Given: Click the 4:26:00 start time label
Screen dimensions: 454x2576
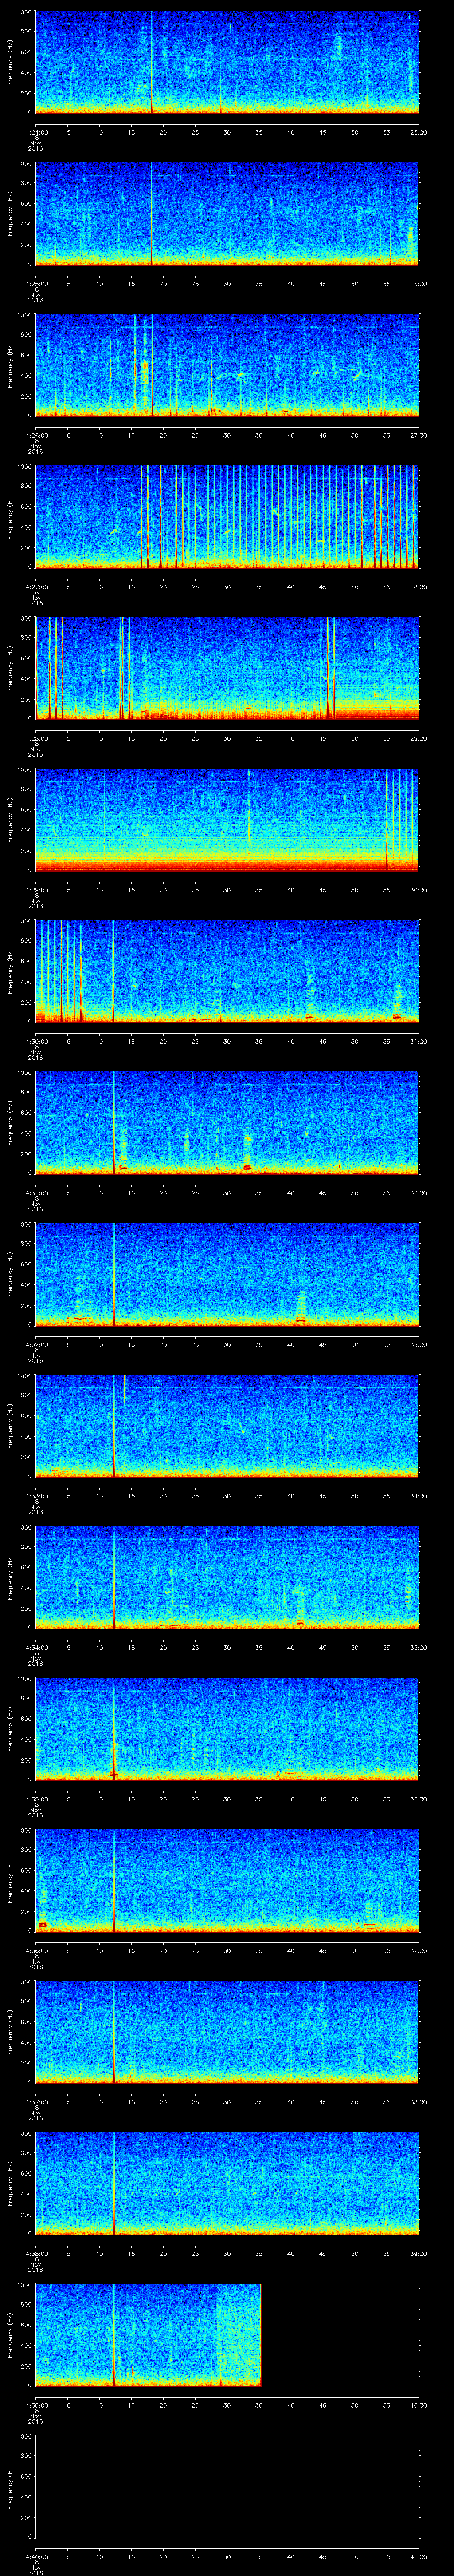Looking at the screenshot, I should coord(36,435).
